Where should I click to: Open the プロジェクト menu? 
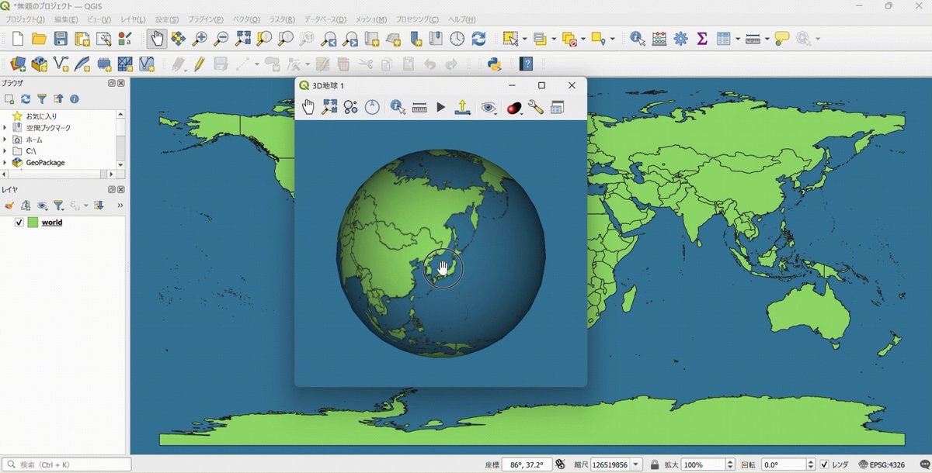[25, 19]
